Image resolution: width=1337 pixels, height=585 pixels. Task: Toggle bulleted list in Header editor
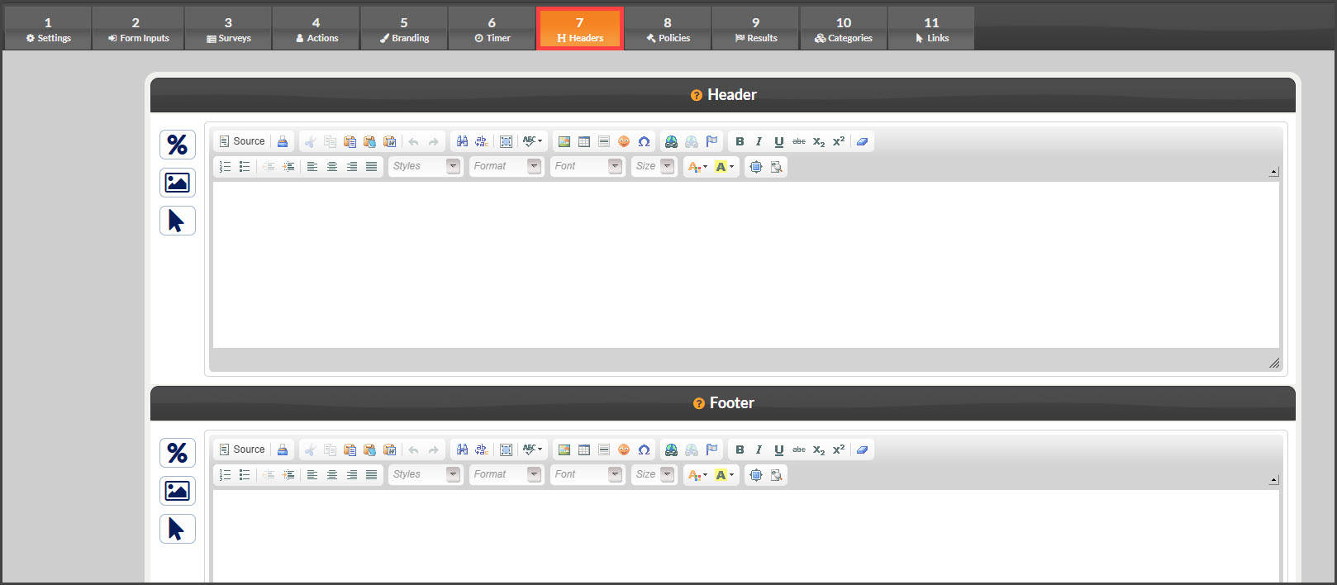[x=245, y=166]
